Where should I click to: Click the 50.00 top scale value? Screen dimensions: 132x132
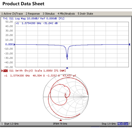point(9,22)
